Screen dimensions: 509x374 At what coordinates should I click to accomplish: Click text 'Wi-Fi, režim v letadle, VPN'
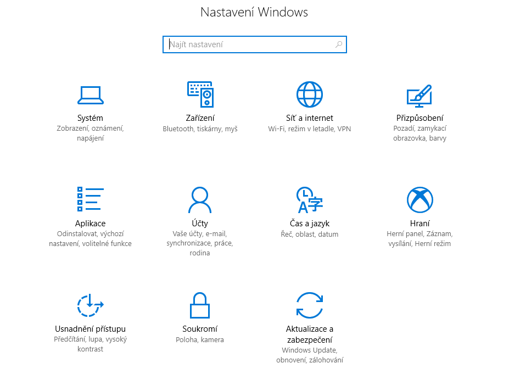[310, 129]
